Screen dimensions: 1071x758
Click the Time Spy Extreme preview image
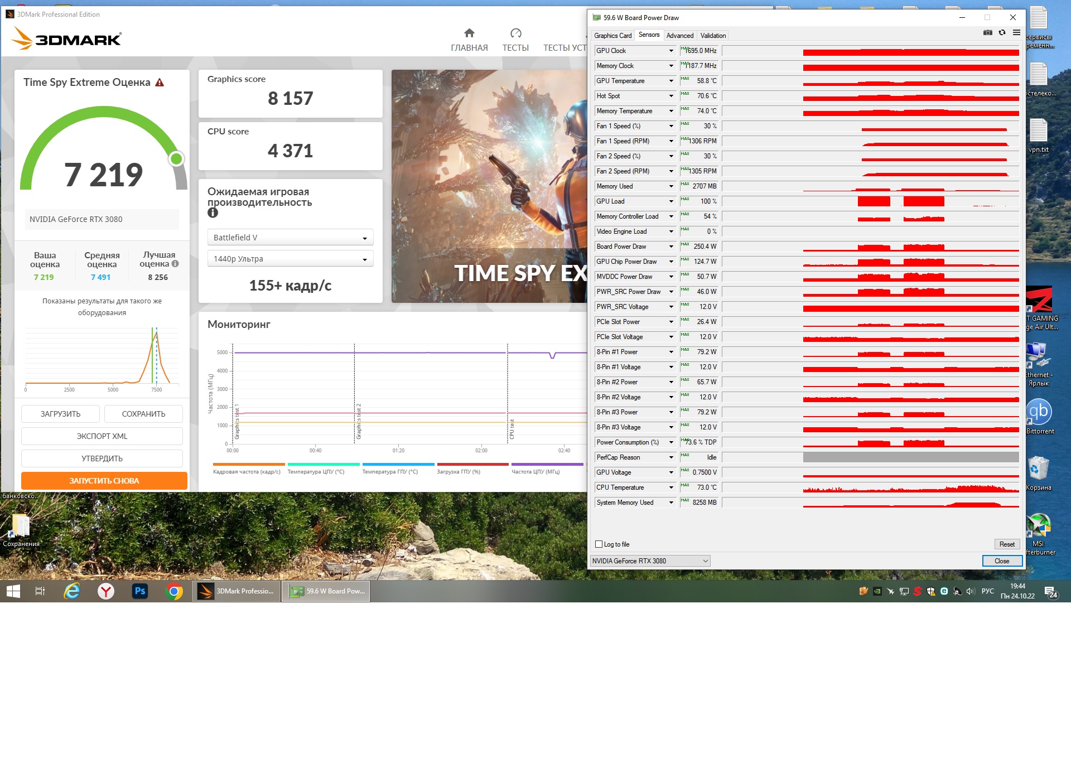pos(489,186)
